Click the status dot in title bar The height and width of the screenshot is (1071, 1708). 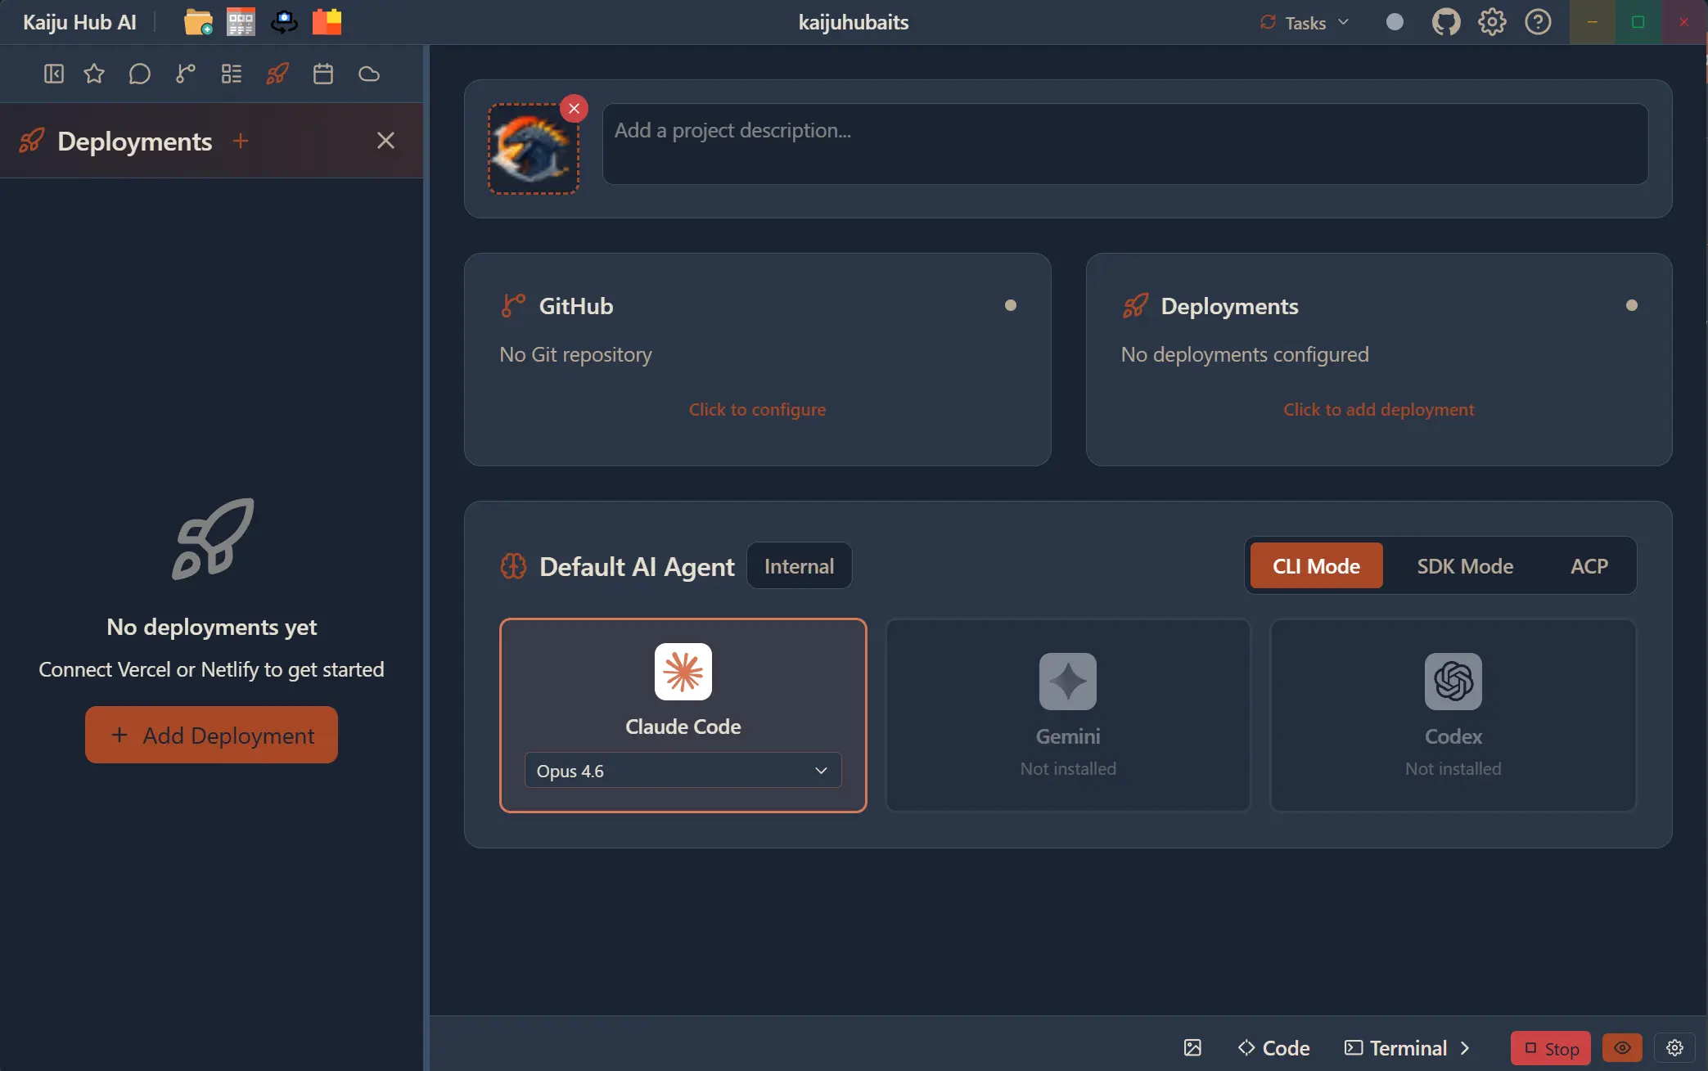click(x=1395, y=22)
